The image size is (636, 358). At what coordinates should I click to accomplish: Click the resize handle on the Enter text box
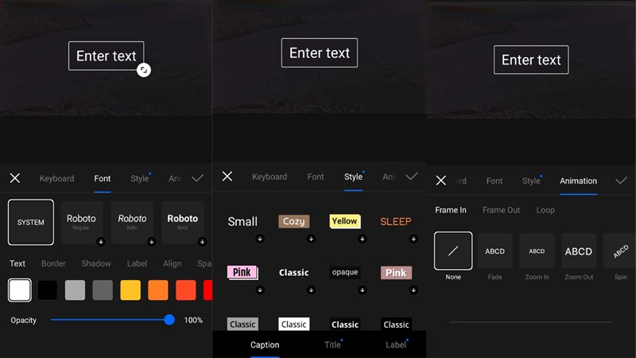[x=143, y=70]
